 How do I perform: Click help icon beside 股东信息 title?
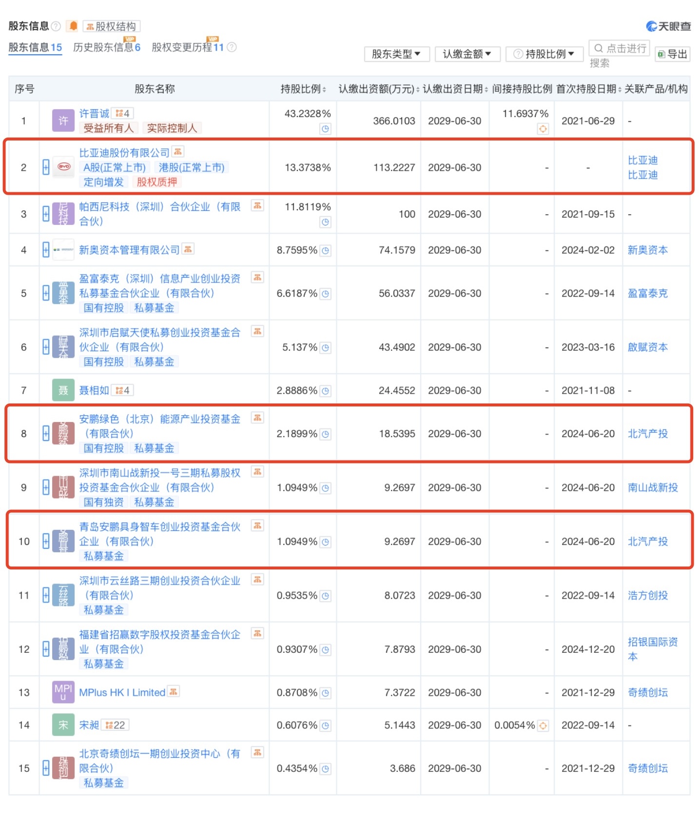coord(56,26)
